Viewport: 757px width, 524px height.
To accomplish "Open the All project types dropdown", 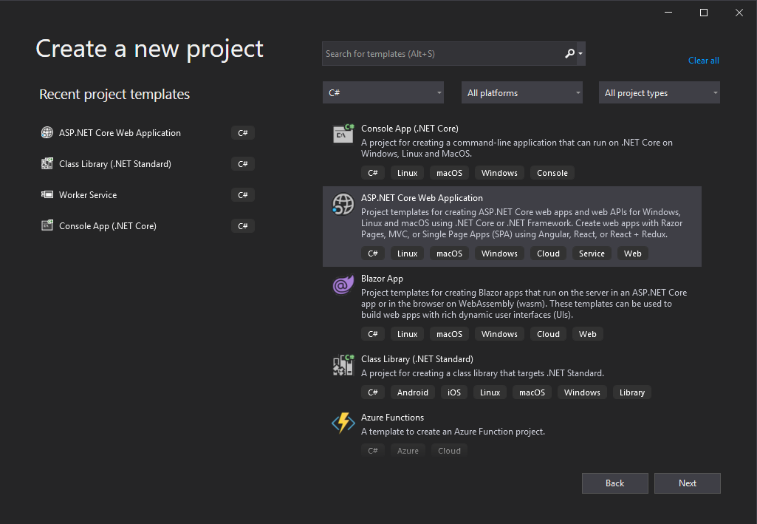I will coord(659,93).
